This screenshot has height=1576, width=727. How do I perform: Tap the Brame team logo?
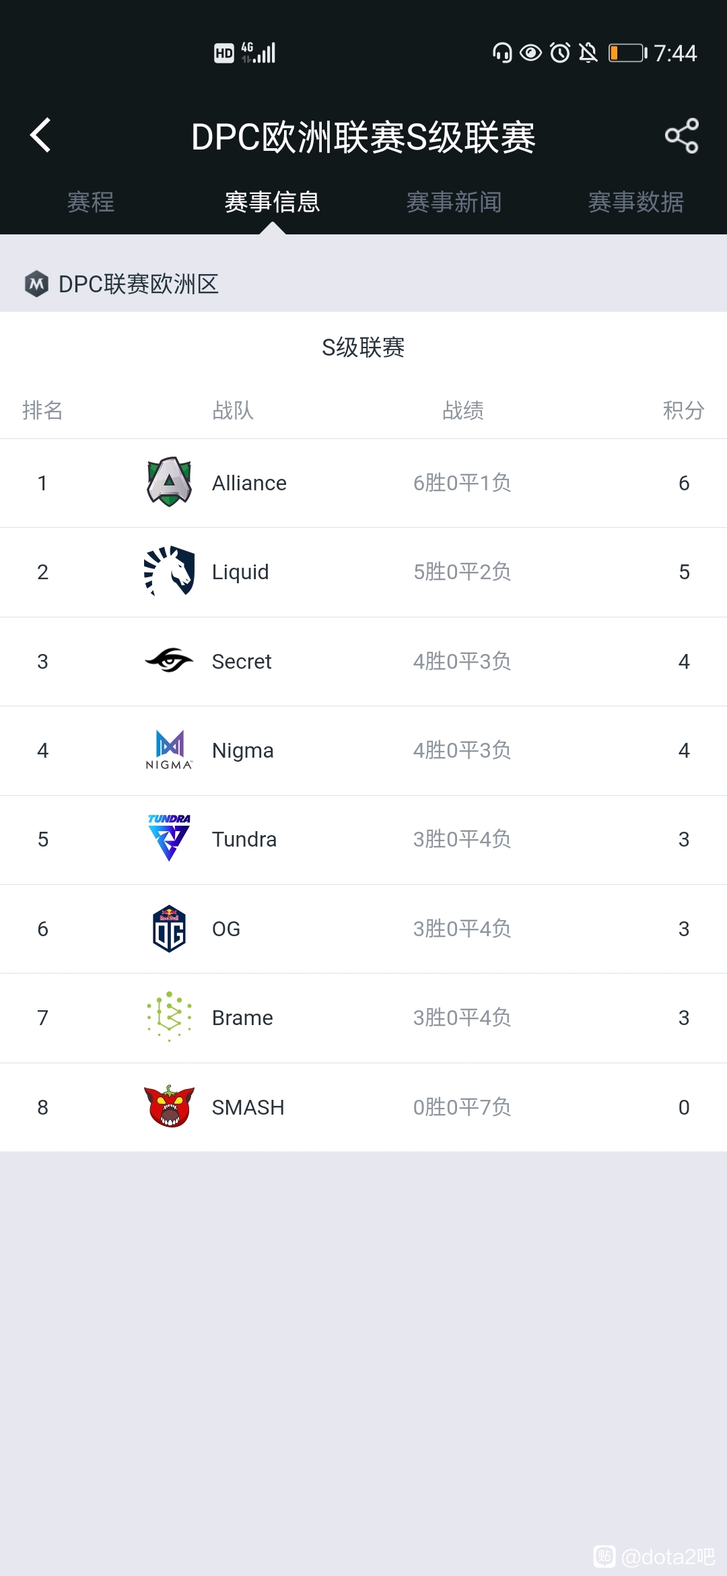coord(170,1017)
